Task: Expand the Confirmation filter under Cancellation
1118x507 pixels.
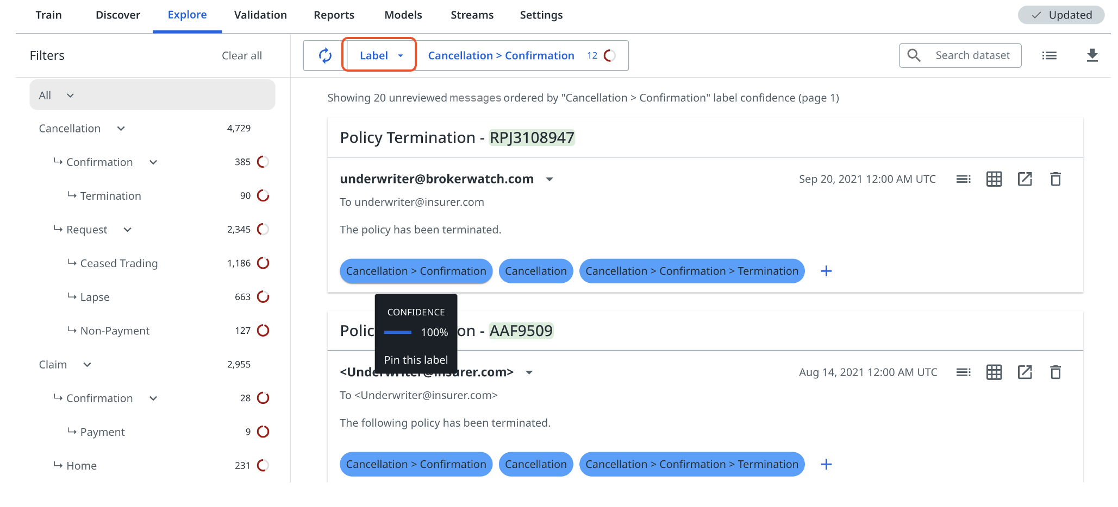Action: coord(153,162)
